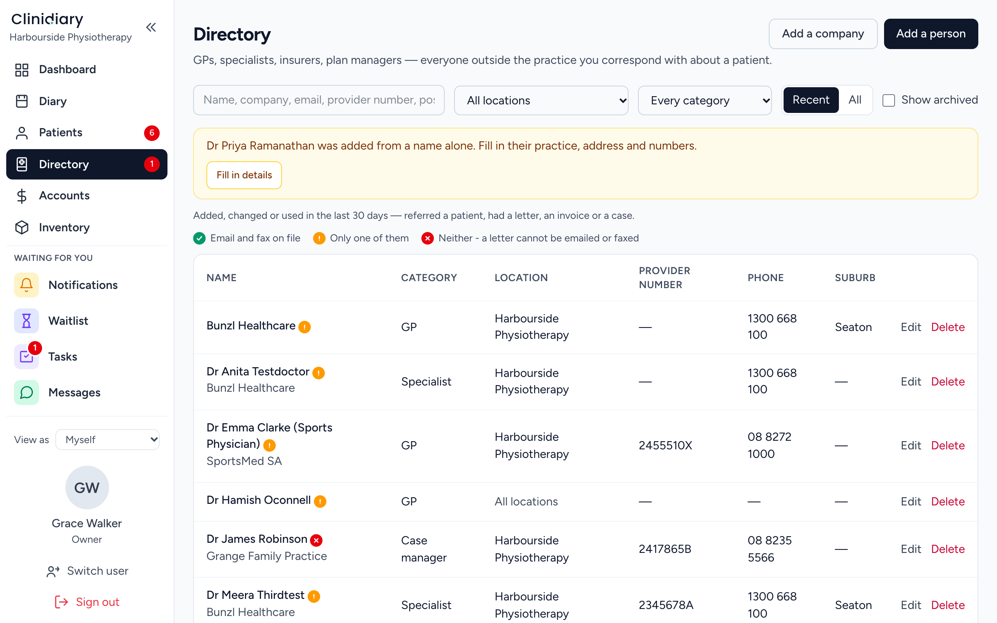Image resolution: width=997 pixels, height=623 pixels.
Task: Click the Inventory box icon
Action: point(22,227)
